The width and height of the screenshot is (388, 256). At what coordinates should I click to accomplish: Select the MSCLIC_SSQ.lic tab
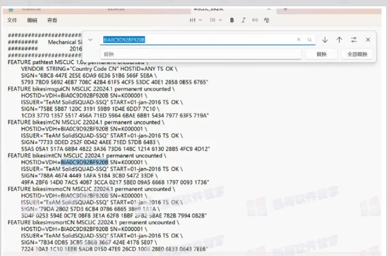[x=233, y=10]
